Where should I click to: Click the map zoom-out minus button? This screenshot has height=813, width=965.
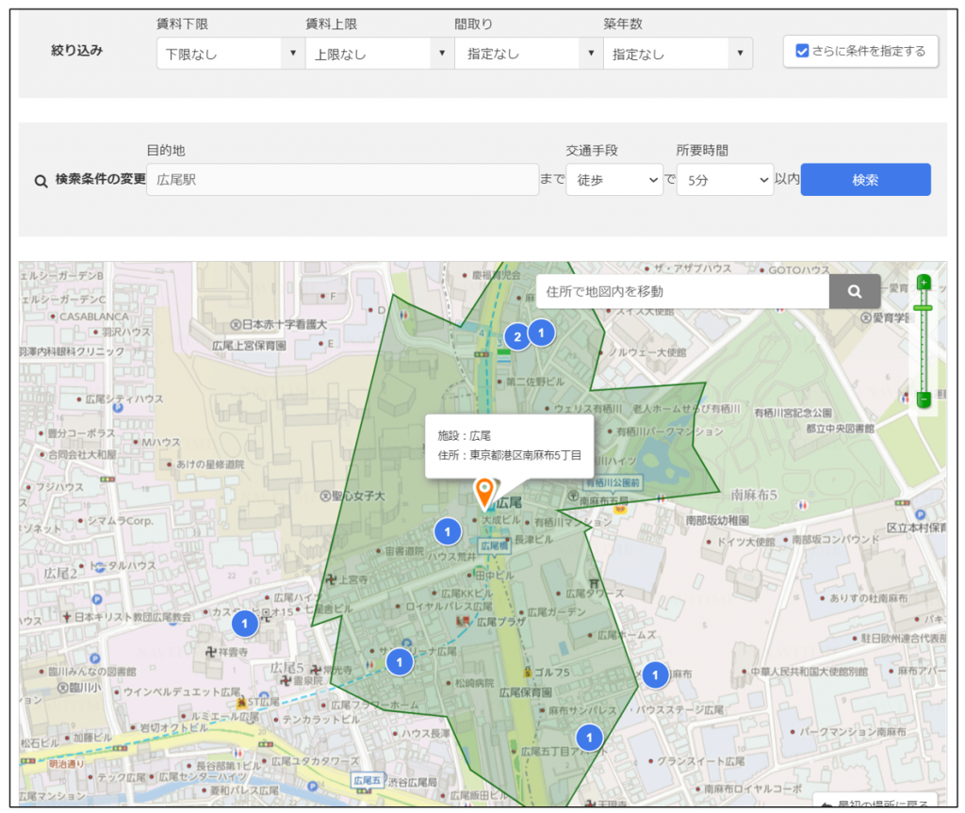pyautogui.click(x=924, y=399)
